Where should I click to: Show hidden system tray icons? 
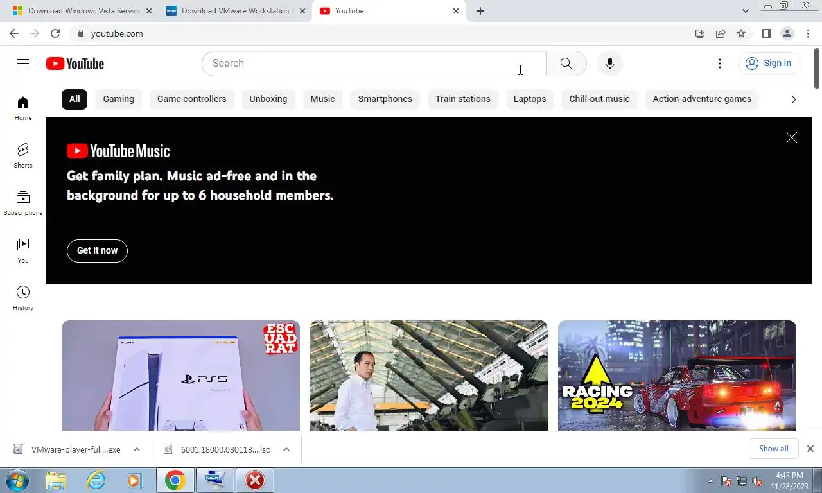click(x=710, y=481)
